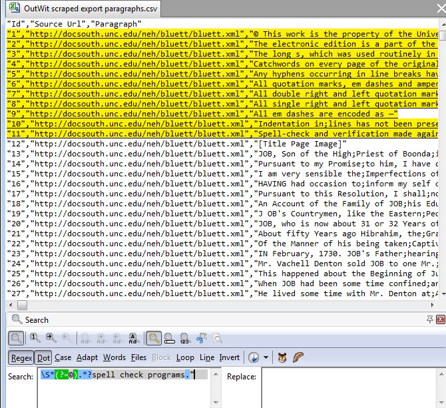Expand the dropdown arrow beside the history clock
Viewport: 446px width, 408px height.
tap(266, 357)
